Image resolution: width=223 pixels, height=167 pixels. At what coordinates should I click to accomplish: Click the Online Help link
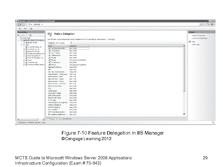coord(196,45)
